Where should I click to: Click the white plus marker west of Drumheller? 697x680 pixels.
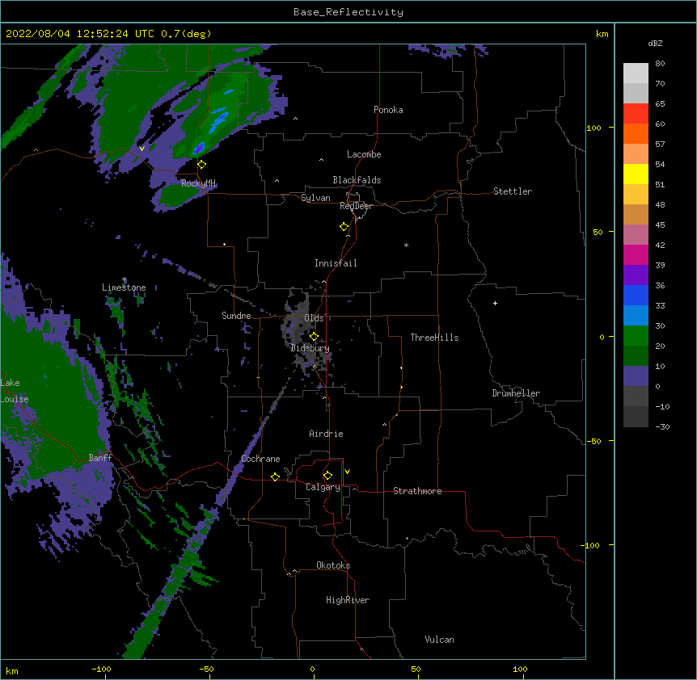[495, 303]
